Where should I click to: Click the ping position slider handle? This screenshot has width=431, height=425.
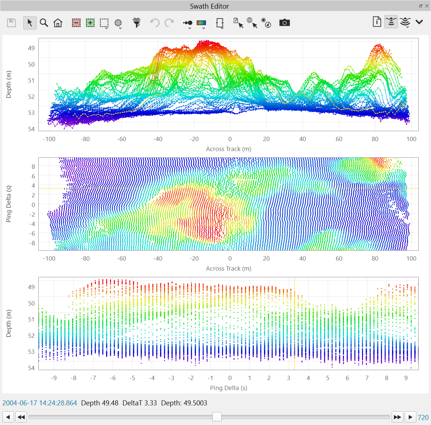click(217, 417)
